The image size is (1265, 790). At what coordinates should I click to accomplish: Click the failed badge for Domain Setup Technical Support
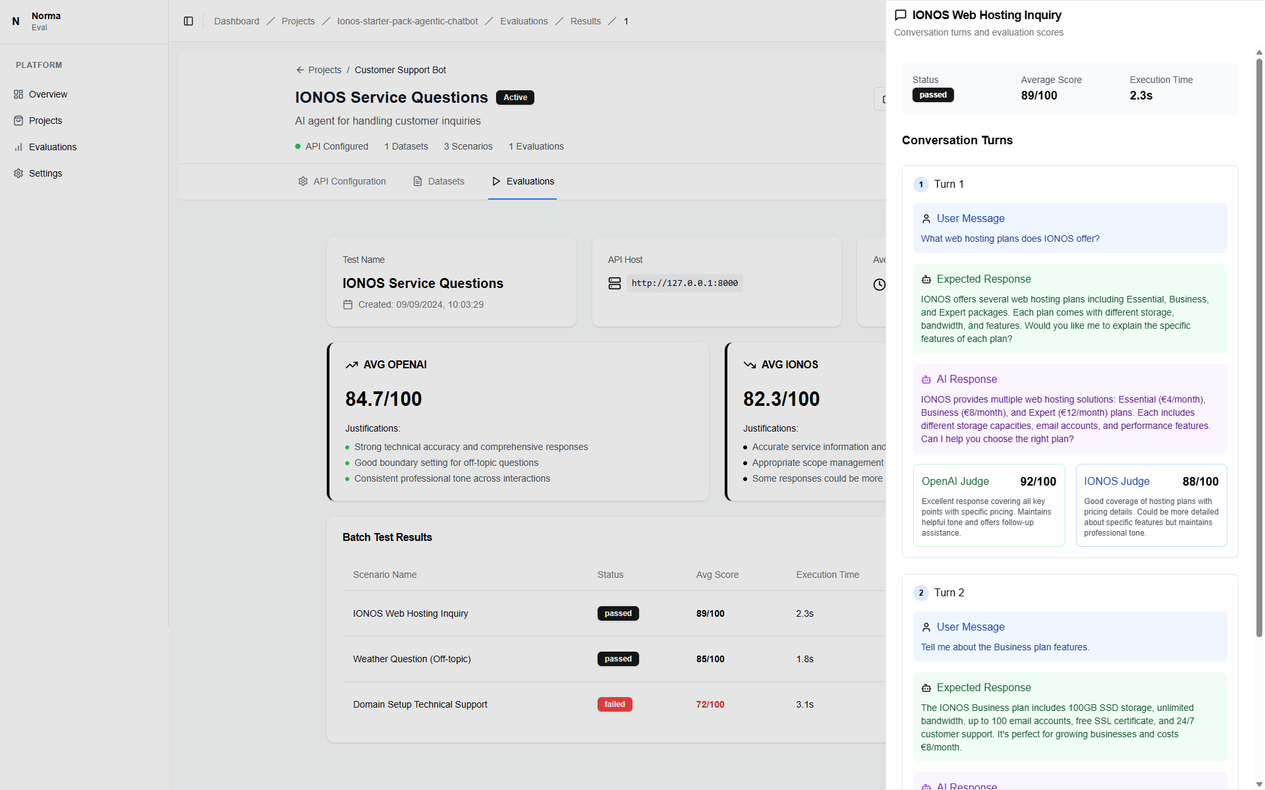[615, 704]
